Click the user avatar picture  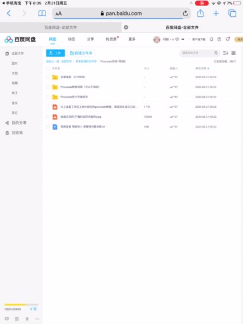[157, 39]
